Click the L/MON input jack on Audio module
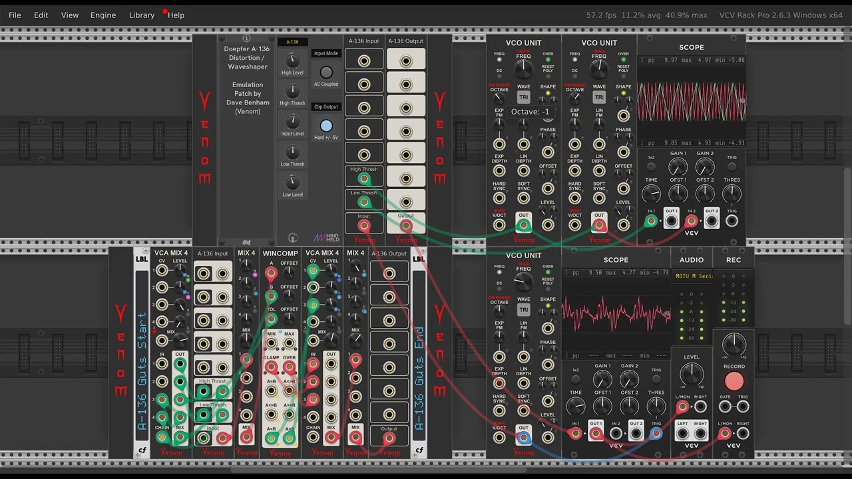 point(682,406)
